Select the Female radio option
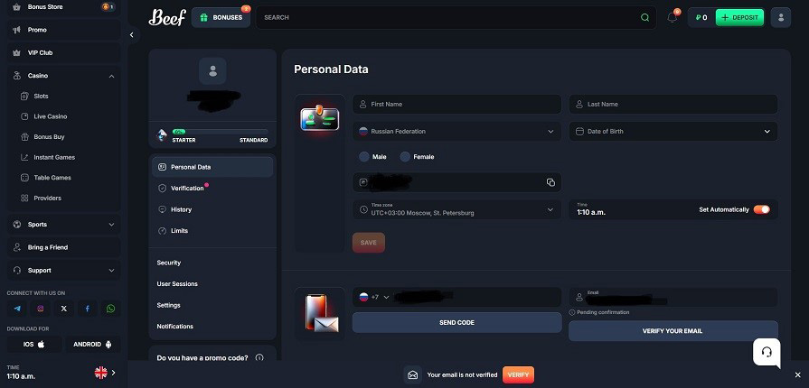The image size is (809, 388). (x=406, y=157)
